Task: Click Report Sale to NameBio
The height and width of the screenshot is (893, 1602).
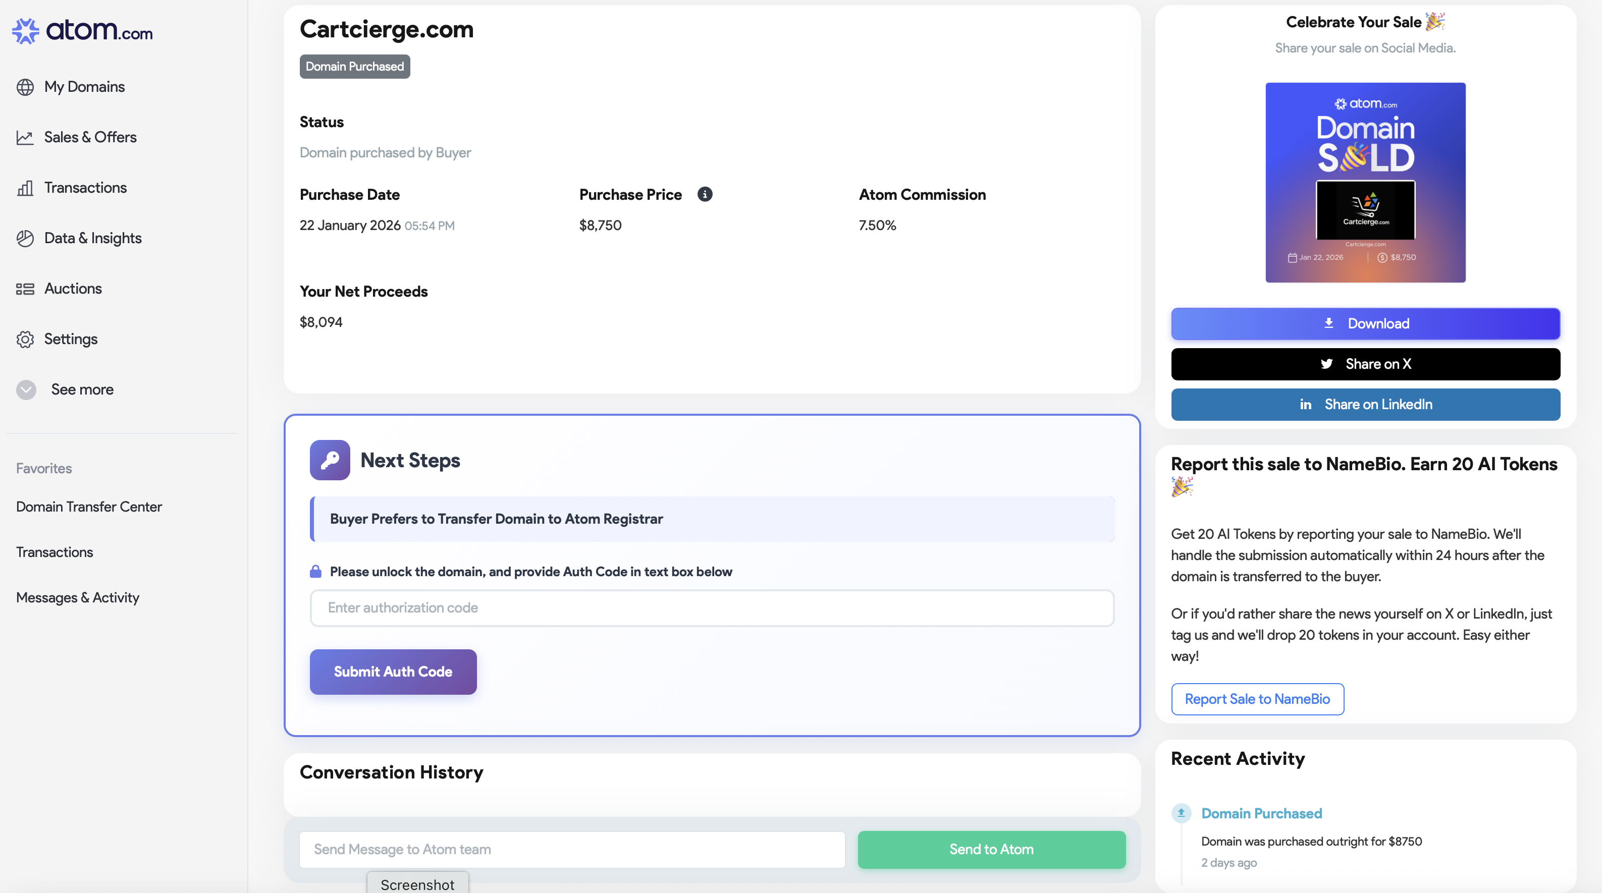Action: 1257,699
